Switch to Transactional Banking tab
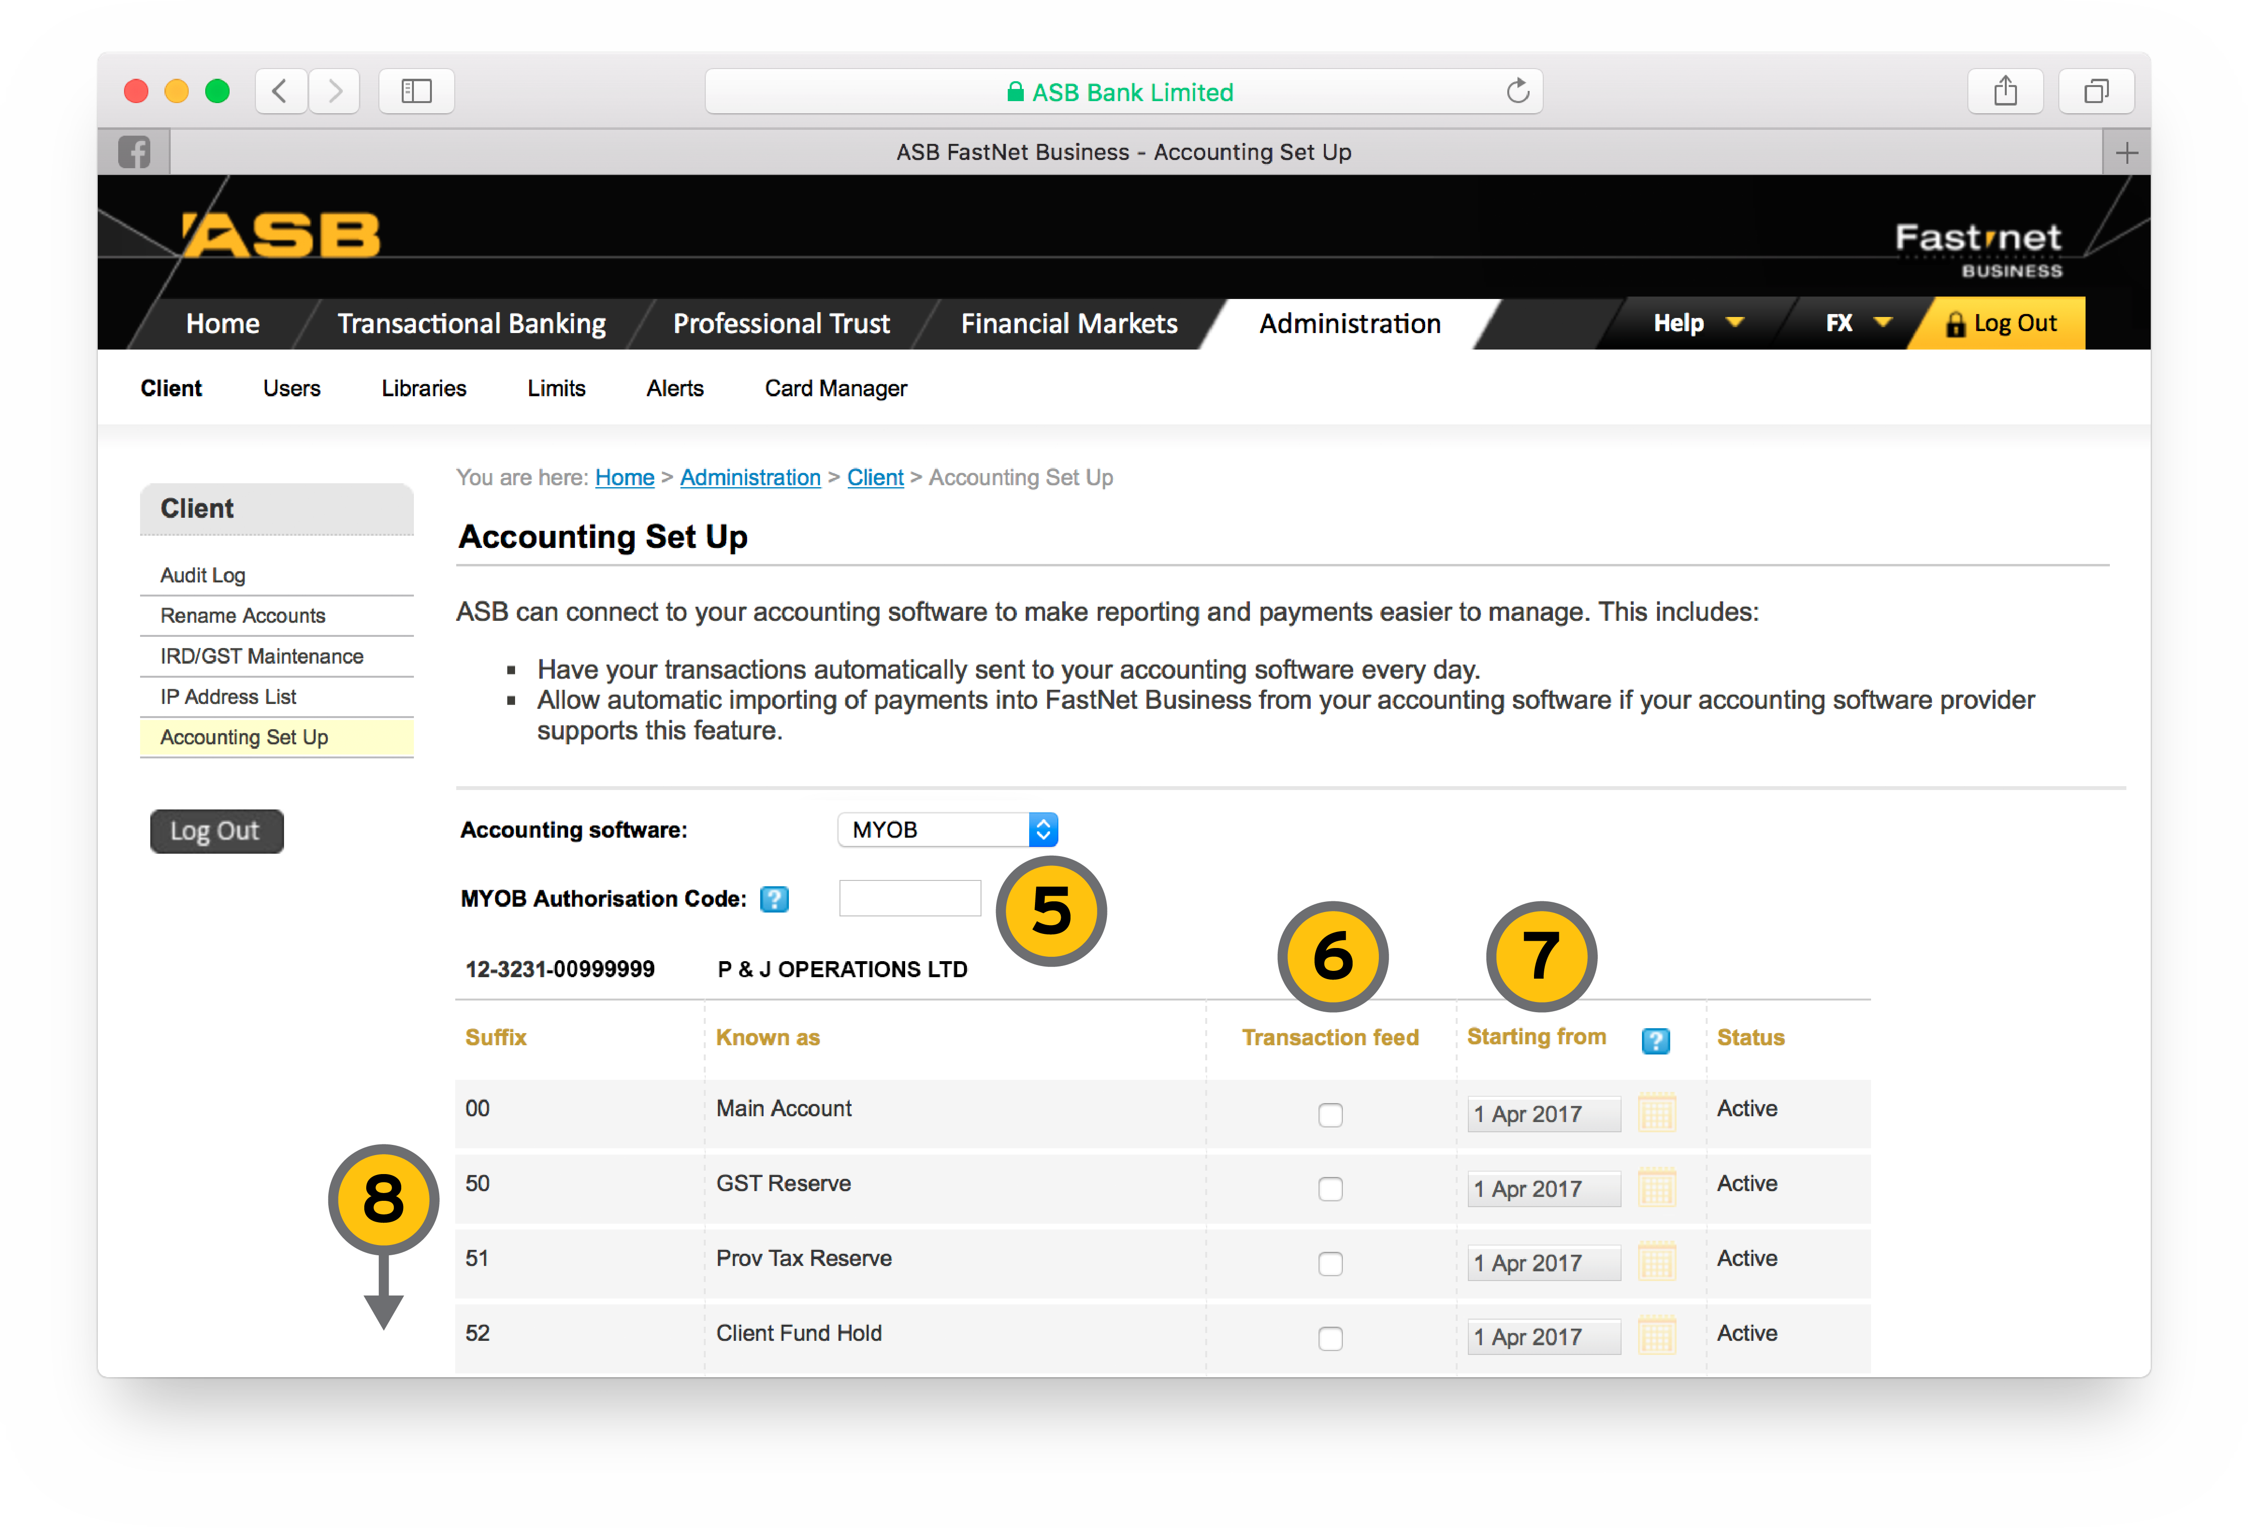 click(x=471, y=323)
